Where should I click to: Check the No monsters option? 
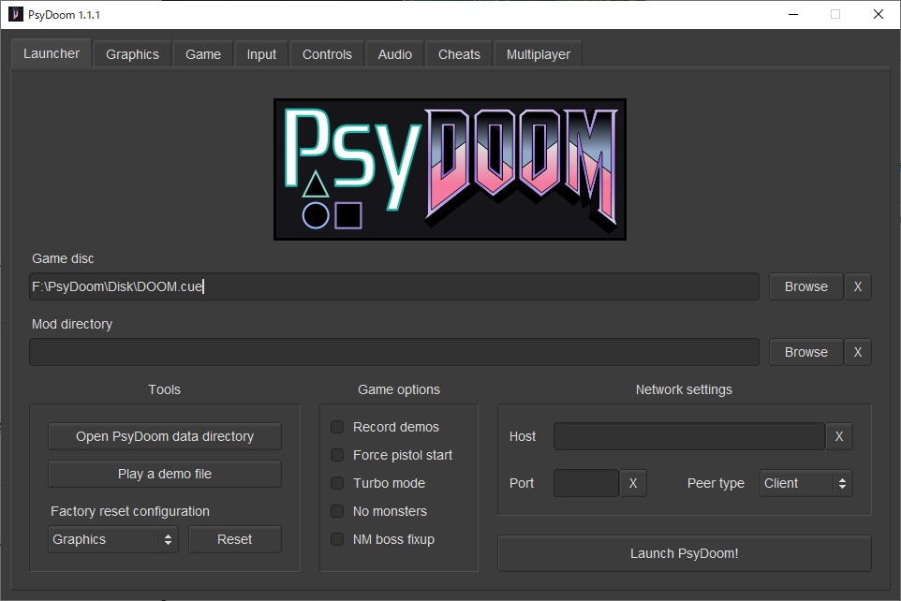point(337,511)
